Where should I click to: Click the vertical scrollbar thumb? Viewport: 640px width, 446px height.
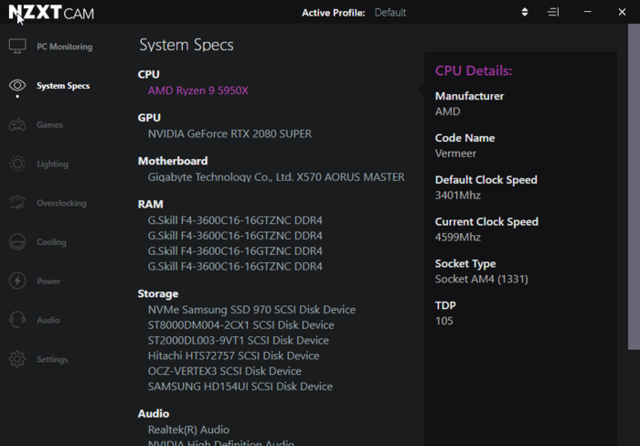[x=634, y=186]
